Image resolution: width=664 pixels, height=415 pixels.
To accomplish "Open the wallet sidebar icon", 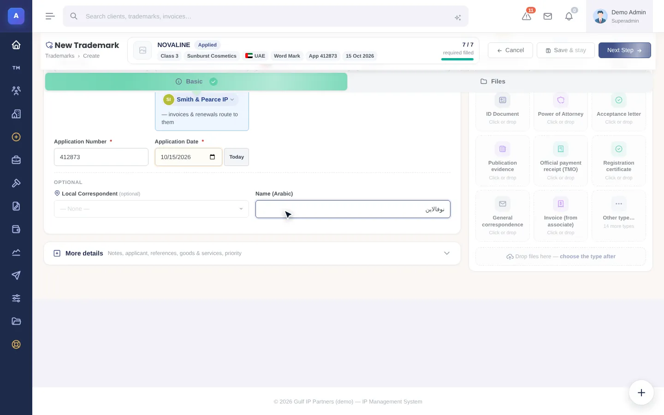I will pyautogui.click(x=16, y=229).
